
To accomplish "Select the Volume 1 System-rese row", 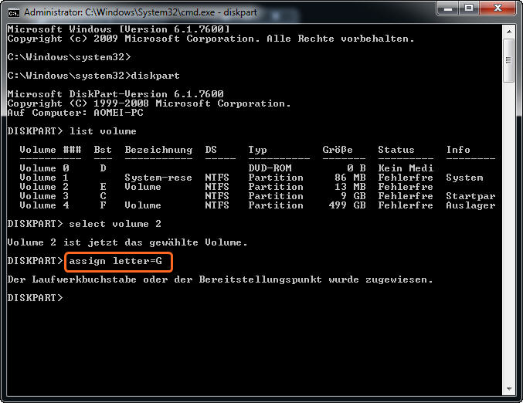I will click(x=232, y=178).
